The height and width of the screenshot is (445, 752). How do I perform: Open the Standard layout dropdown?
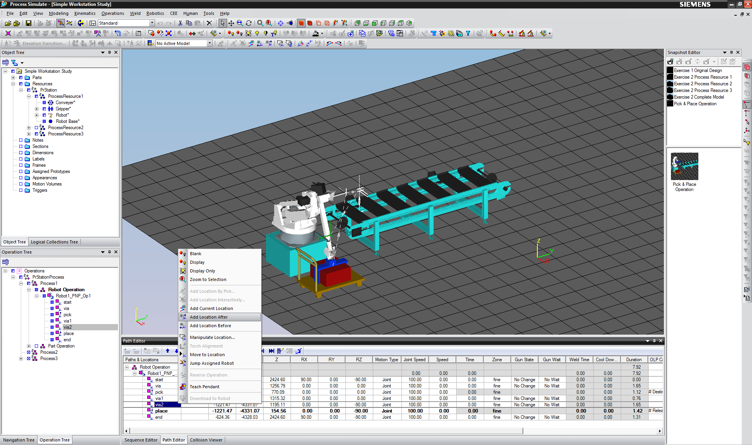[152, 23]
